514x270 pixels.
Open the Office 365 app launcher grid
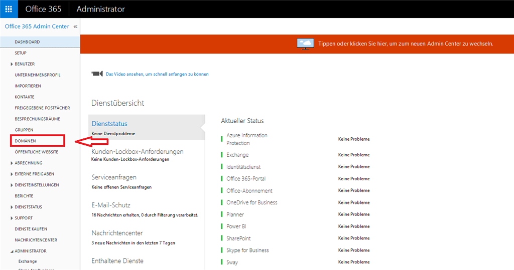9,9
